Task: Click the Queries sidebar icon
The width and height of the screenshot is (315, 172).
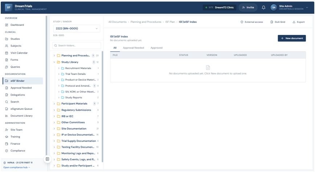Action: click(7, 67)
